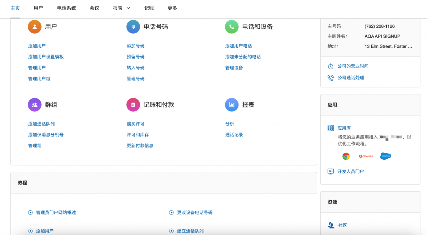Click the Office 365 app icon
This screenshot has width=427, height=235.
coord(366,156)
